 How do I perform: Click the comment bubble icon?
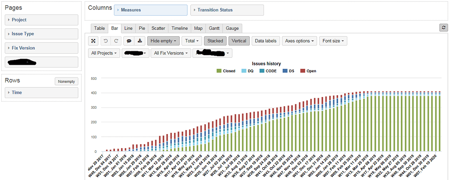(x=129, y=41)
